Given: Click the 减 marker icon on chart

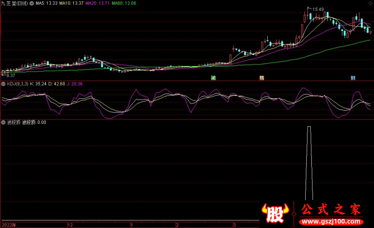Looking at the screenshot, I should 213,78.
